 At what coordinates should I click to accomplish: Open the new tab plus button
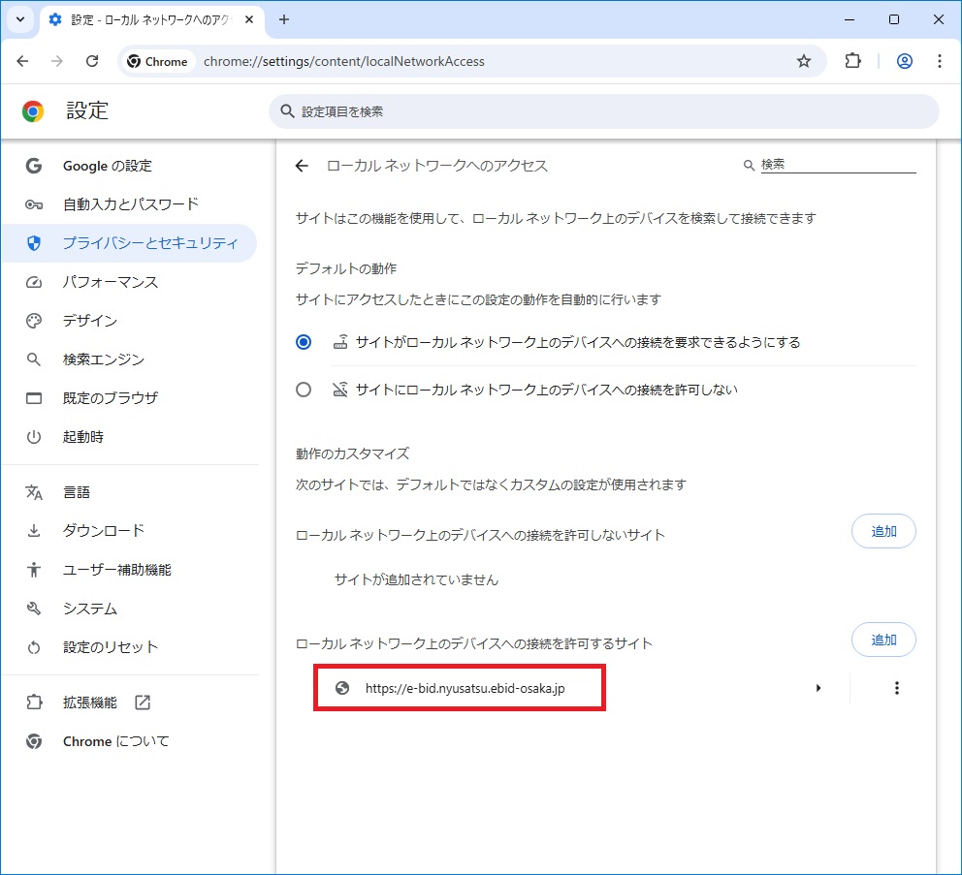point(284,19)
